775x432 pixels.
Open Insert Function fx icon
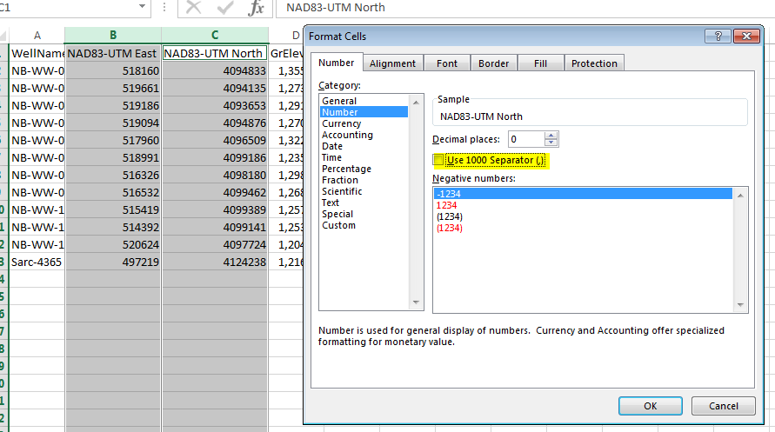click(x=256, y=8)
